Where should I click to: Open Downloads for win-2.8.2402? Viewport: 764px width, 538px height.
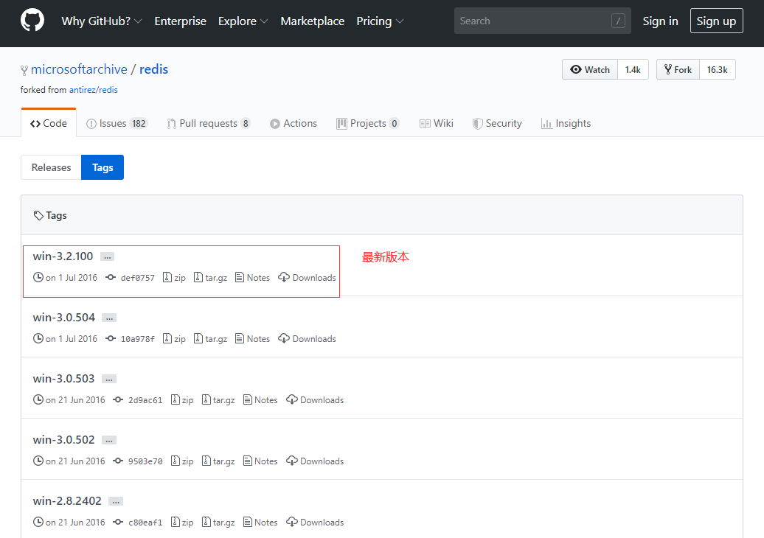pos(315,522)
